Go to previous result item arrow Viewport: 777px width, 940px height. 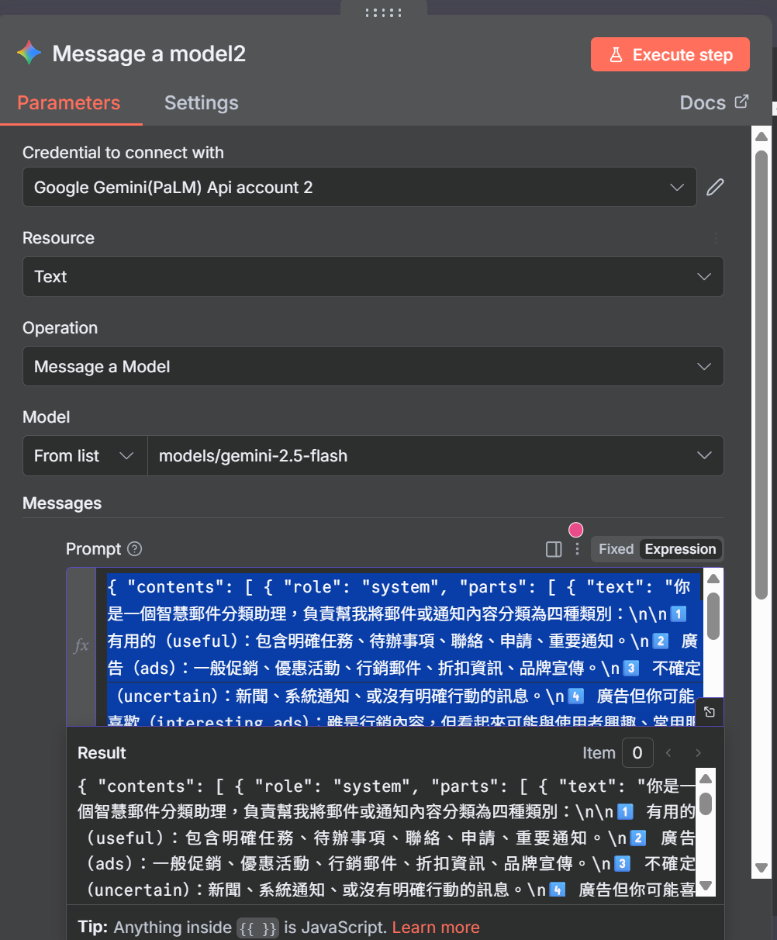[668, 753]
